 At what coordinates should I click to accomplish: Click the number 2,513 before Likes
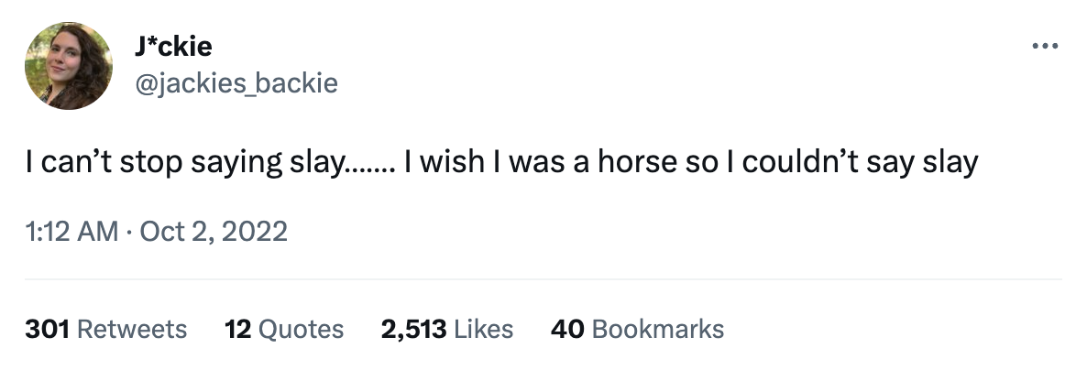click(x=414, y=329)
